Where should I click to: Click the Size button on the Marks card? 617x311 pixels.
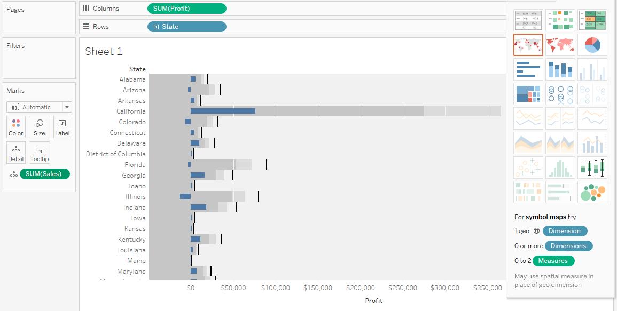pos(39,126)
